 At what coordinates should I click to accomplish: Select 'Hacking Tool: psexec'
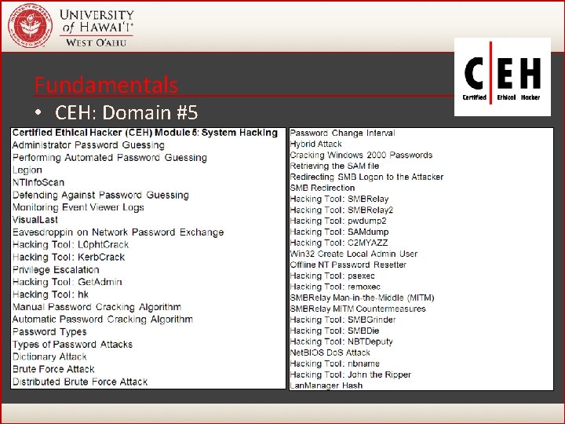pos(332,276)
